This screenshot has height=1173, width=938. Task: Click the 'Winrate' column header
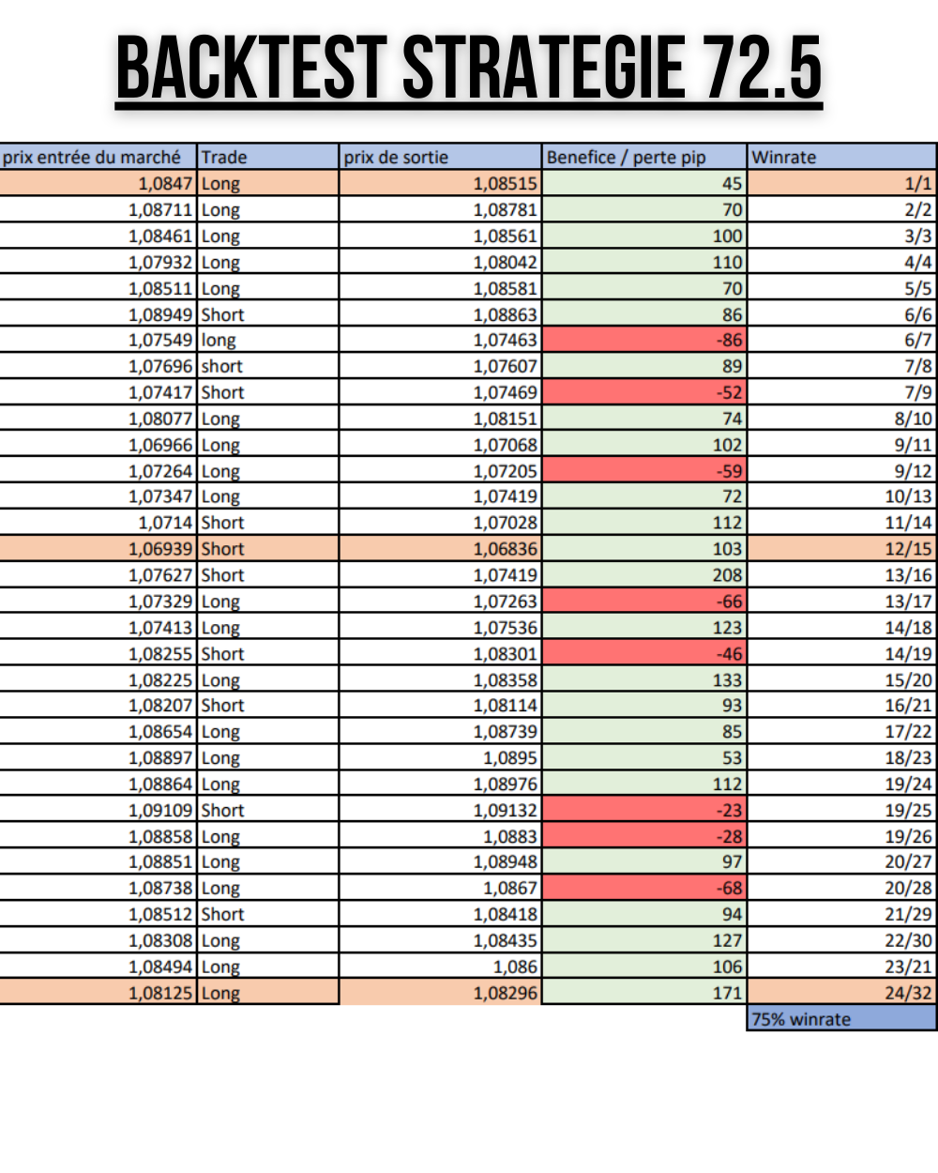coord(841,157)
